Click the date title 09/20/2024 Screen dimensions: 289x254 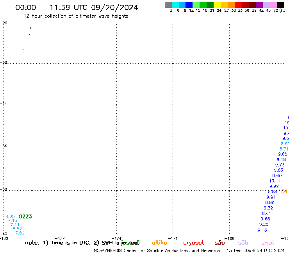114,8
